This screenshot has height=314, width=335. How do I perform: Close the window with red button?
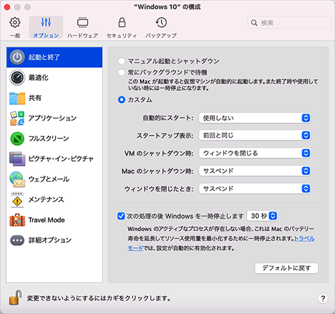(x=7, y=7)
